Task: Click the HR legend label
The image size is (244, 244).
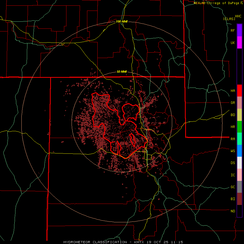Action: [233, 127]
